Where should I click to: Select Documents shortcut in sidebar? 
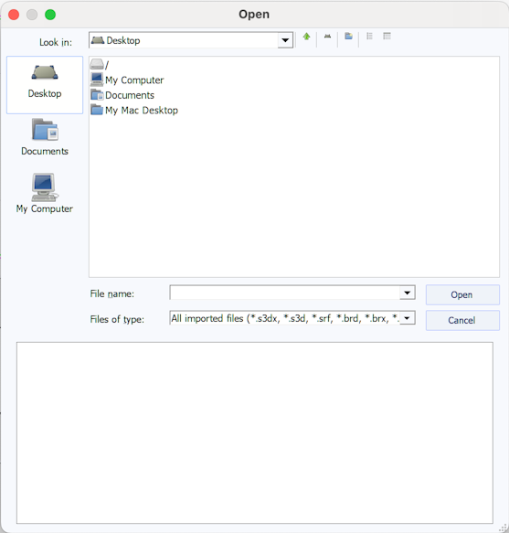(45, 137)
